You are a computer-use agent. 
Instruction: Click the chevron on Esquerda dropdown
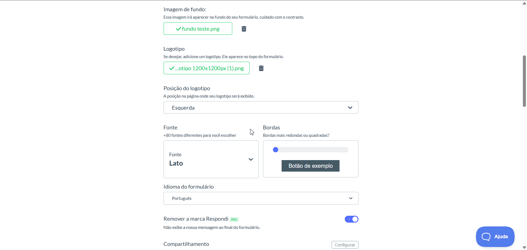point(350,107)
